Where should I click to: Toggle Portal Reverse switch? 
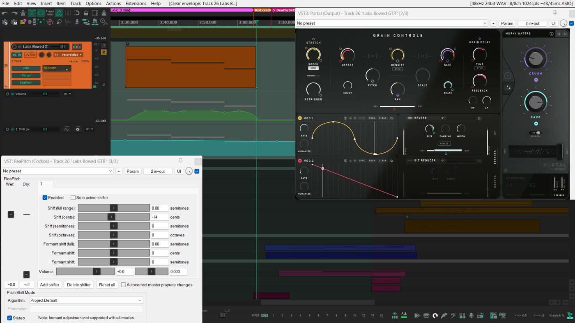click(x=536, y=133)
